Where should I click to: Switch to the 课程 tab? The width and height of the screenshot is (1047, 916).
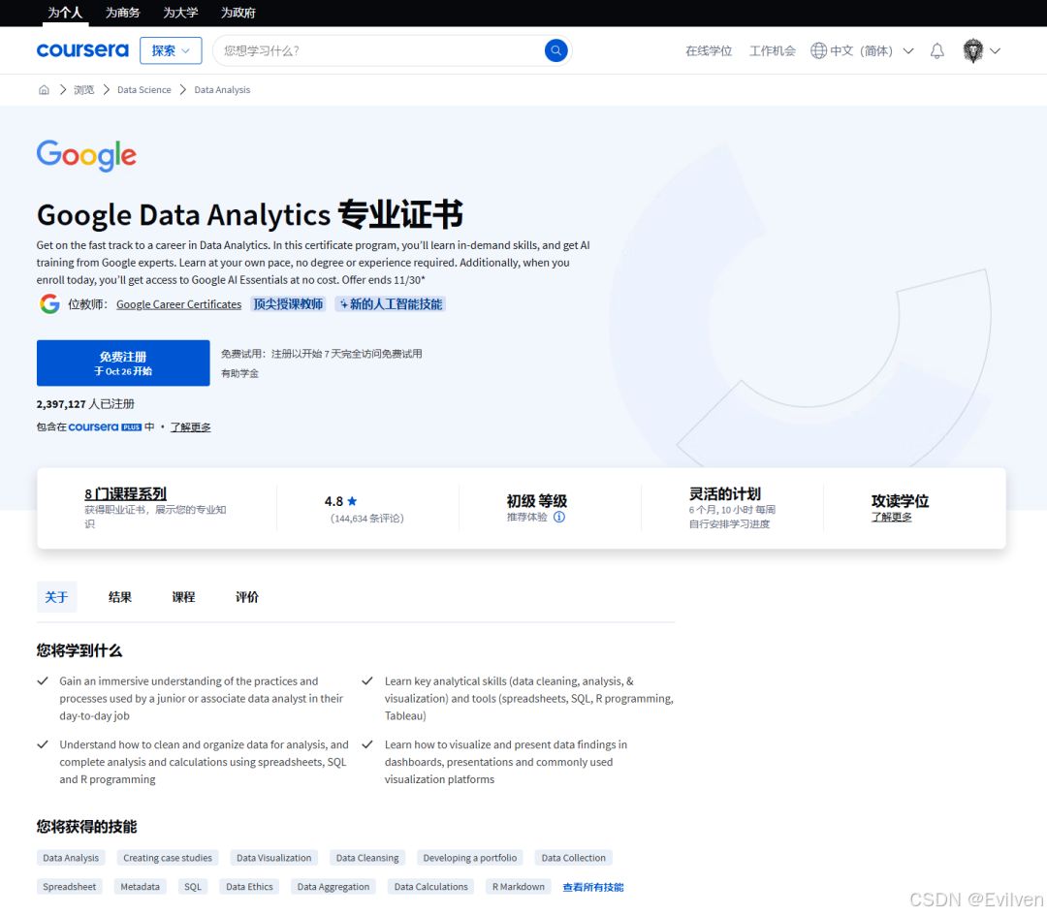[x=183, y=597]
